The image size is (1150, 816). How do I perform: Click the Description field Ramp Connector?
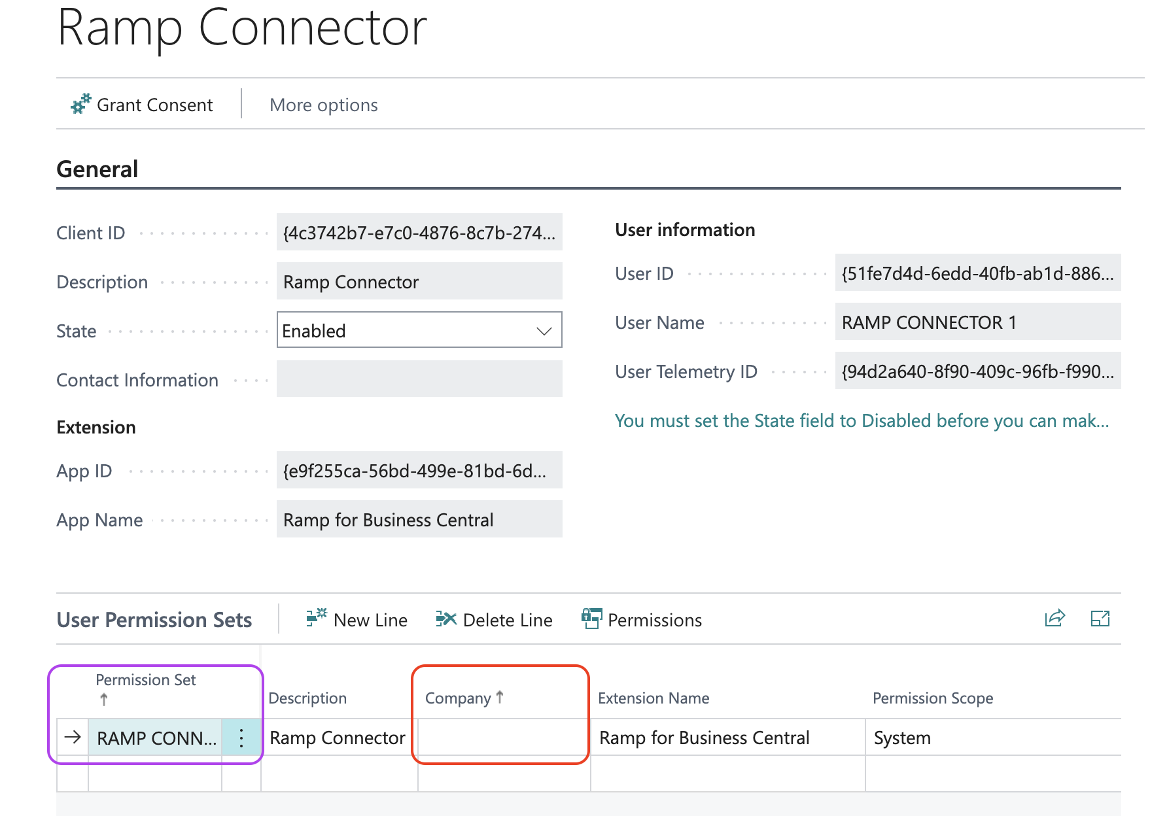tap(419, 281)
